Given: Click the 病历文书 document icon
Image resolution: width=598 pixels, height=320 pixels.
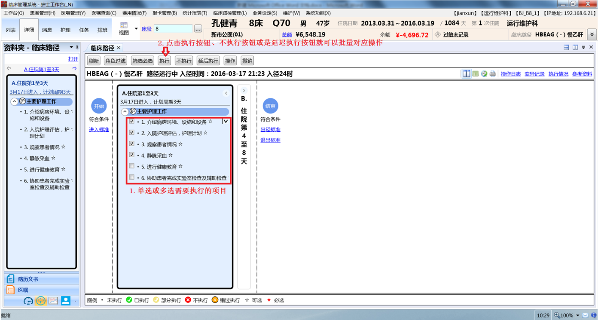Looking at the screenshot, I should 11,279.
